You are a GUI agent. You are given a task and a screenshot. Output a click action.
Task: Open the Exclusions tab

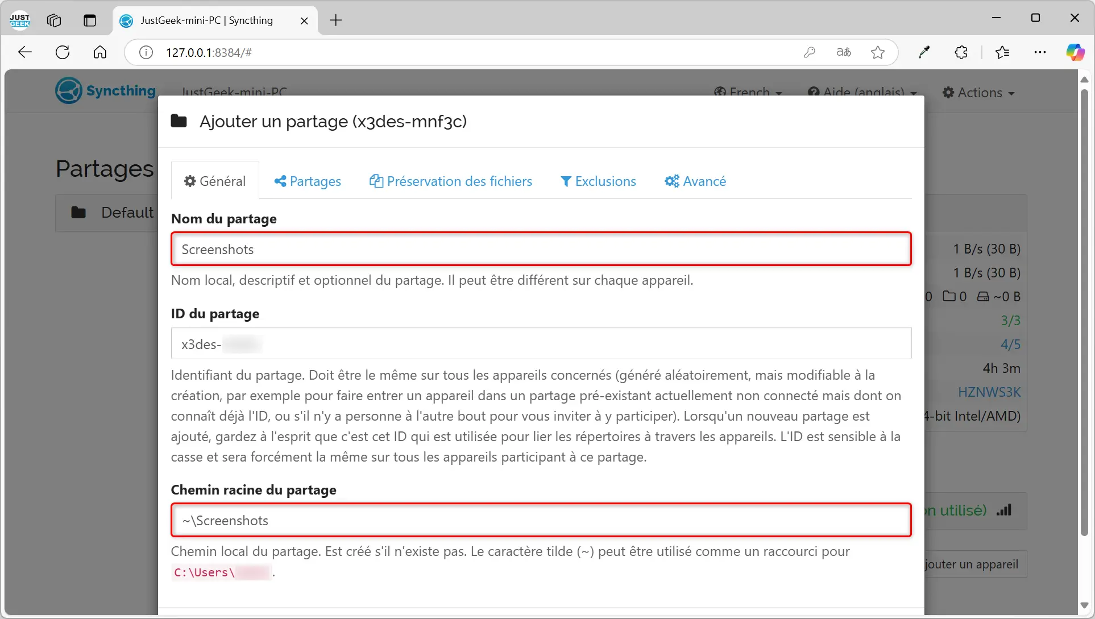point(598,181)
